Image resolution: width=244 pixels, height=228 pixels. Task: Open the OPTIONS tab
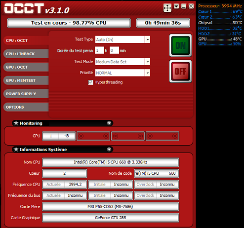click(x=26, y=107)
